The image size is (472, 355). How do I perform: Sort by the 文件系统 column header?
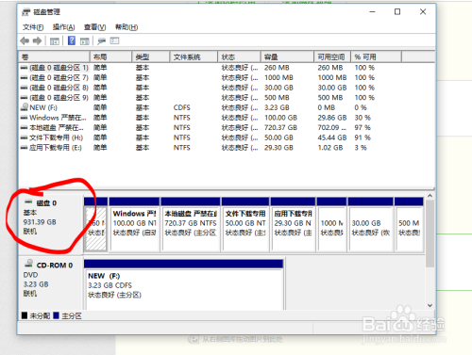[194, 56]
